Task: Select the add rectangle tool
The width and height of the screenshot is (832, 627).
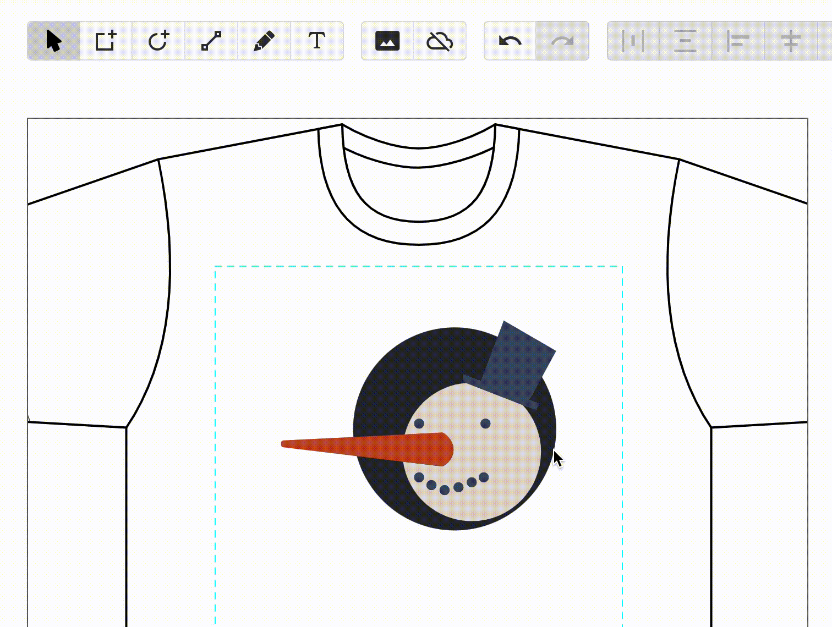Action: [106, 41]
